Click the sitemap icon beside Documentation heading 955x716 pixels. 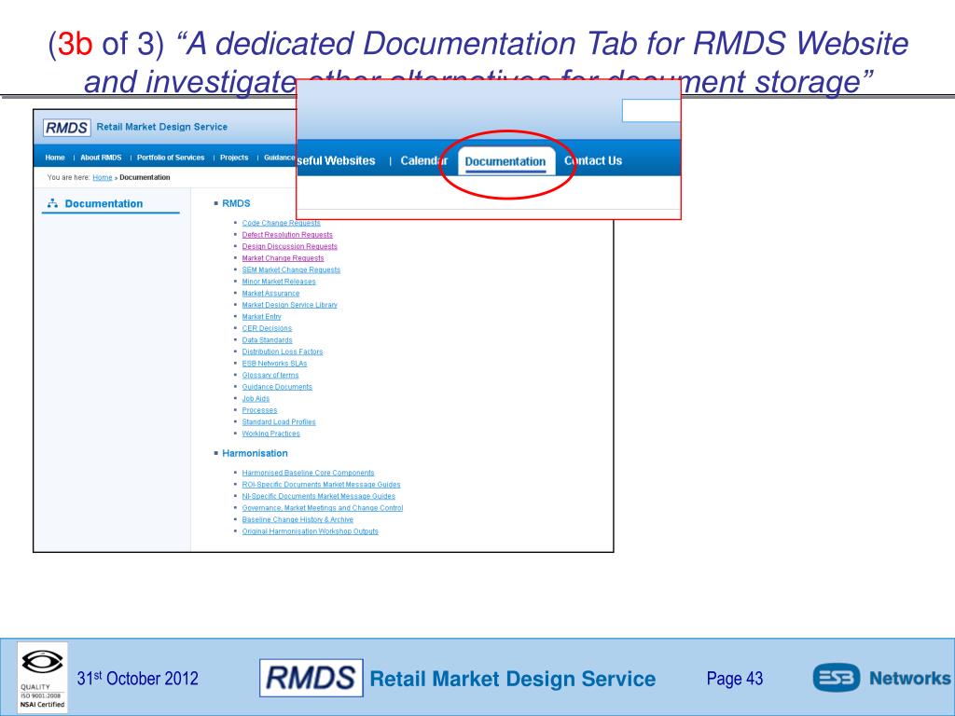click(x=52, y=203)
